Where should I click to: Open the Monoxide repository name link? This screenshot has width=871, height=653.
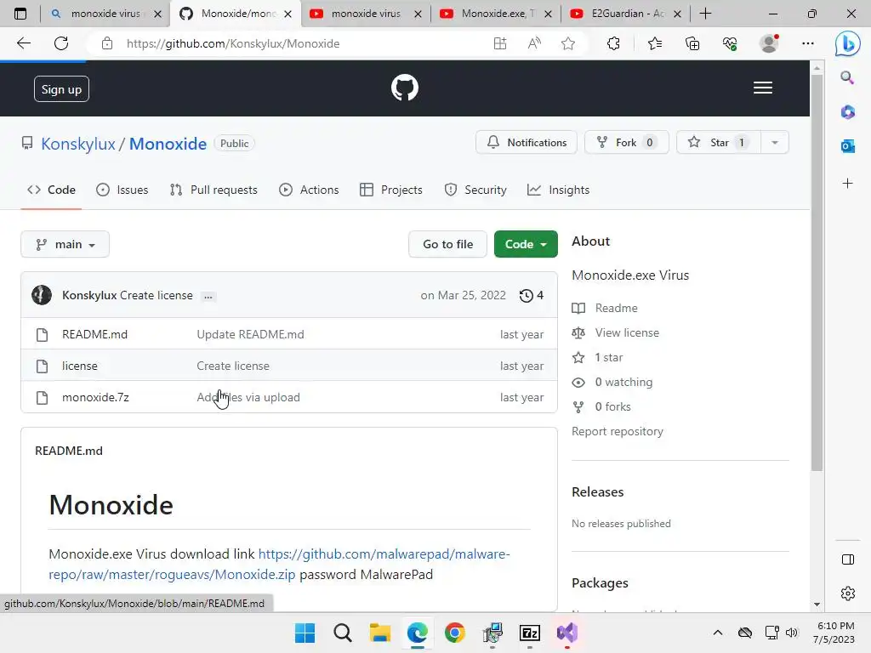tap(168, 144)
